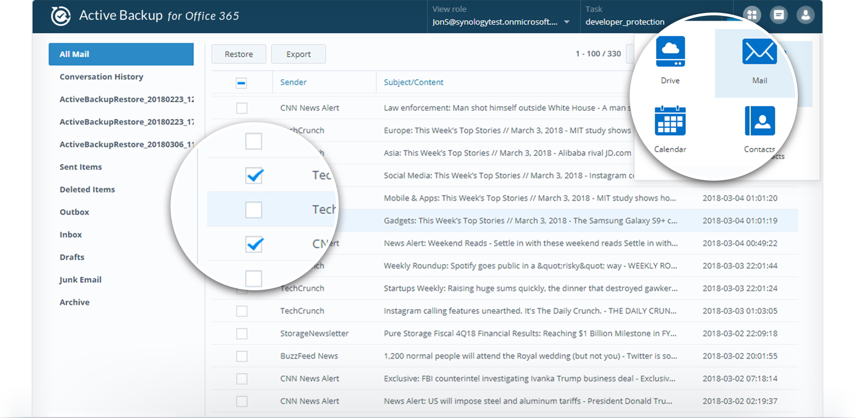855x418 pixels.
Task: Open the app grid switcher icon
Action: [752, 15]
